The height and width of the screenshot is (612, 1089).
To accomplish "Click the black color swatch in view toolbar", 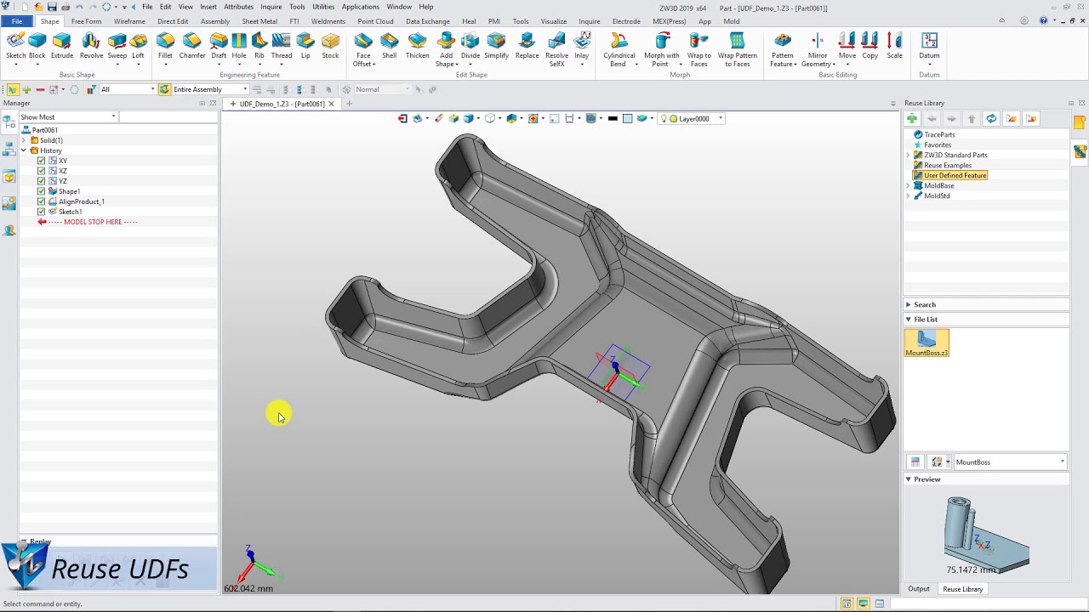I will [613, 119].
